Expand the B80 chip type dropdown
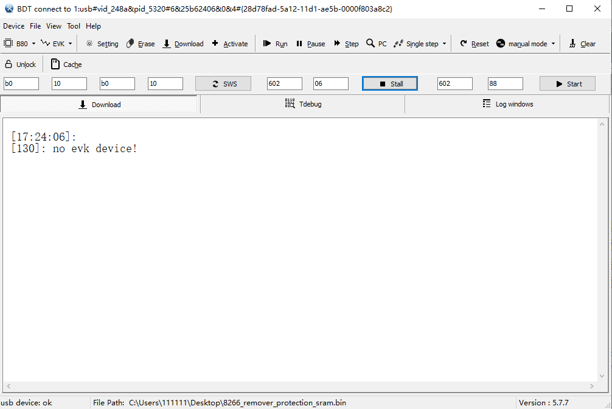 pos(33,44)
